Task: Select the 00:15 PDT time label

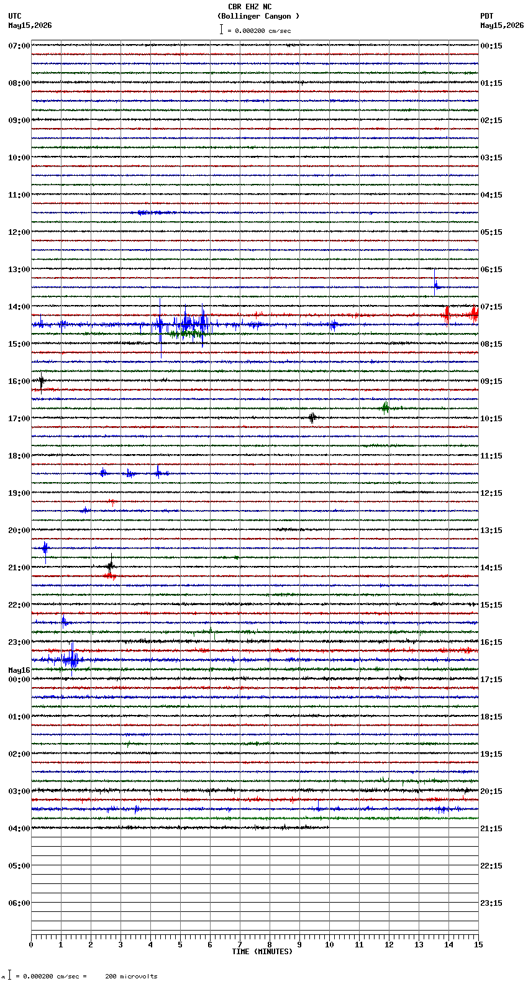Action: [491, 46]
